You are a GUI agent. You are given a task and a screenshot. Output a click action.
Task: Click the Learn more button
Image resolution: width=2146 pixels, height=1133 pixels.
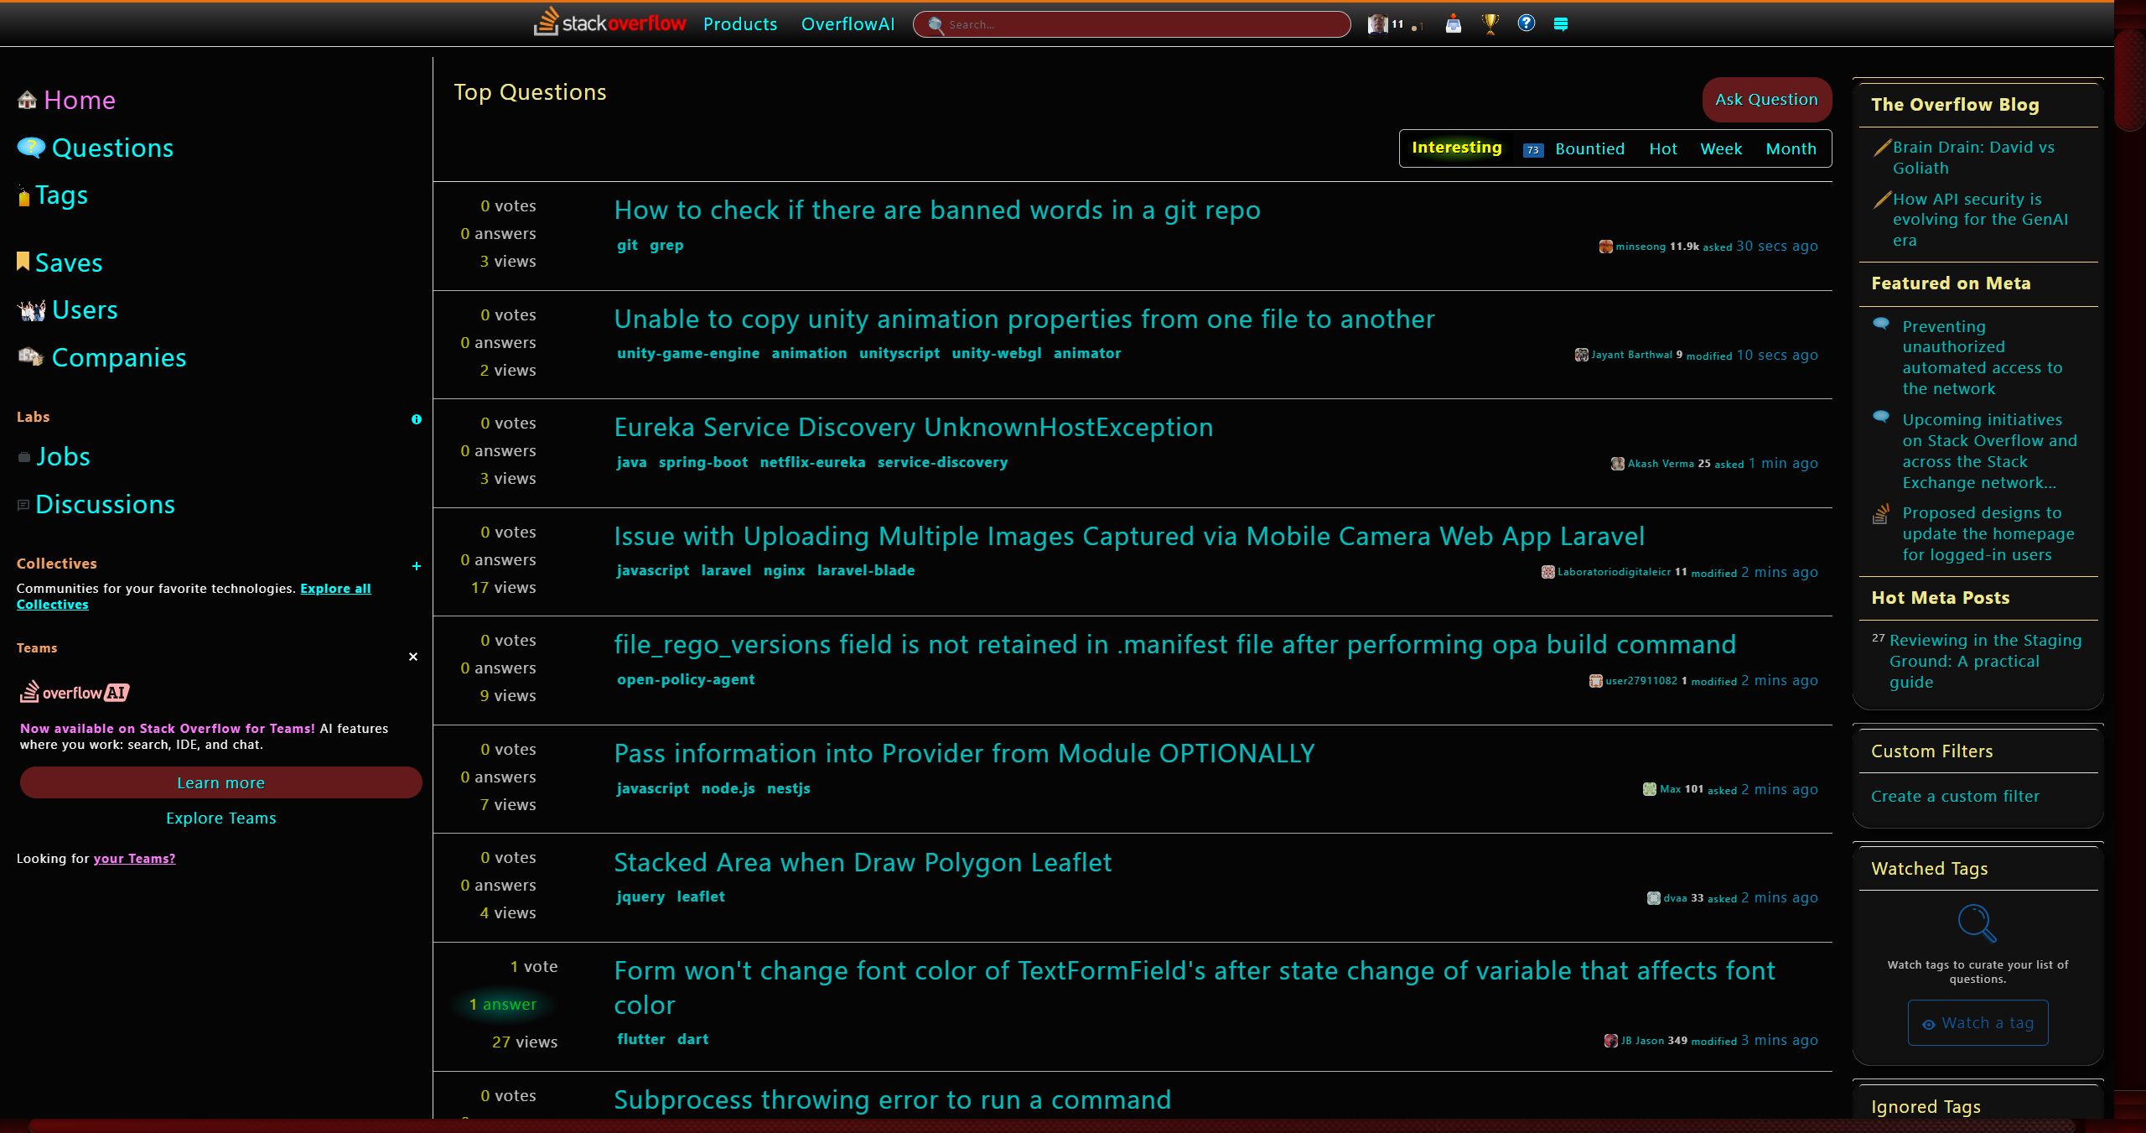point(221,782)
